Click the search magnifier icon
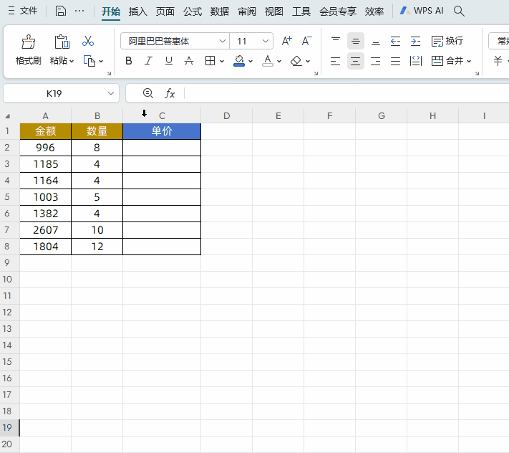Screen dimensions: 509x453 (x=459, y=11)
